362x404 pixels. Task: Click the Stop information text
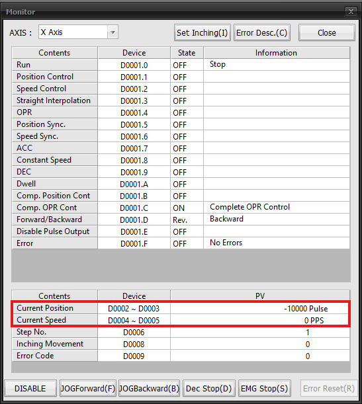coord(218,64)
